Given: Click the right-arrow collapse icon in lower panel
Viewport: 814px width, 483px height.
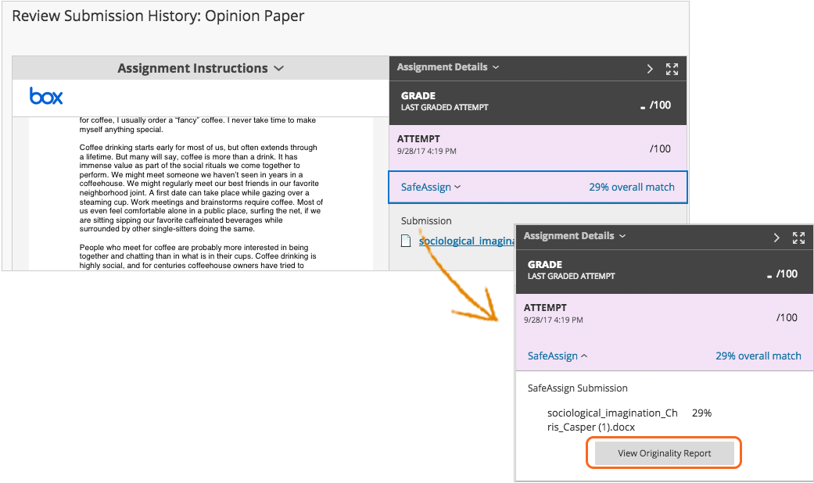Looking at the screenshot, I should tap(776, 238).
